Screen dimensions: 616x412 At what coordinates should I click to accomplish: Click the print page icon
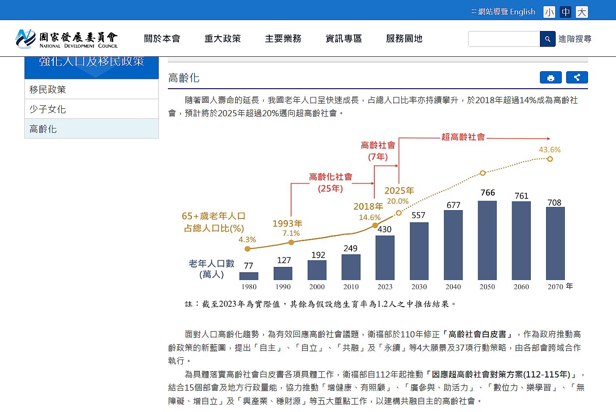550,78
